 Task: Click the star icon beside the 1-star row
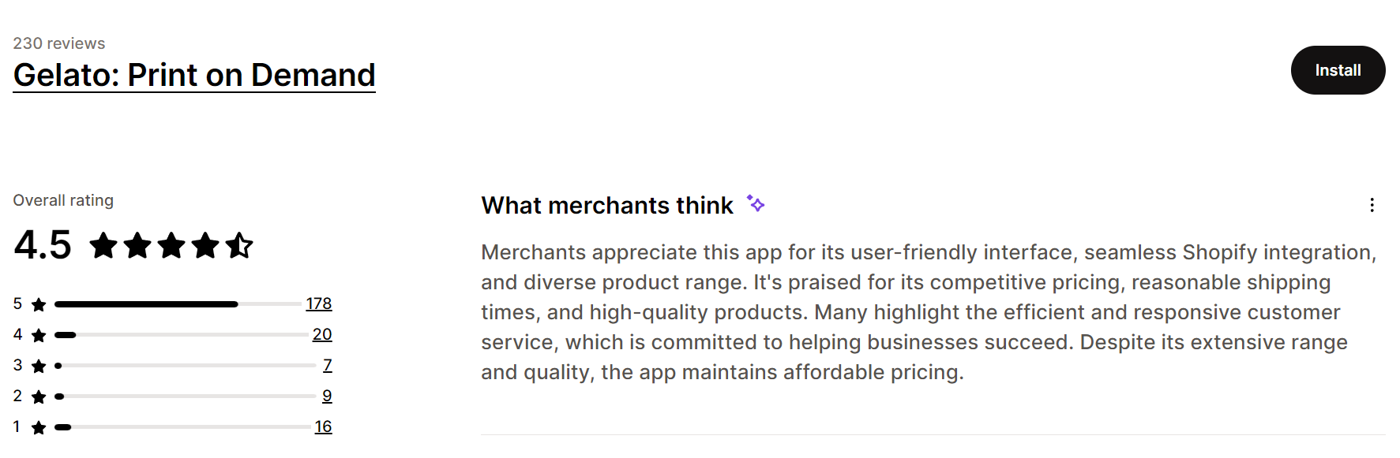(x=37, y=426)
